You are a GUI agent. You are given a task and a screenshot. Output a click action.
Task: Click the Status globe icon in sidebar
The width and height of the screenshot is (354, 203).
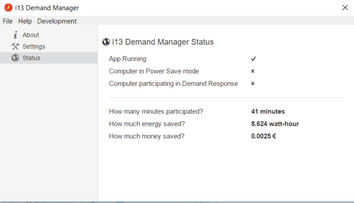15,58
